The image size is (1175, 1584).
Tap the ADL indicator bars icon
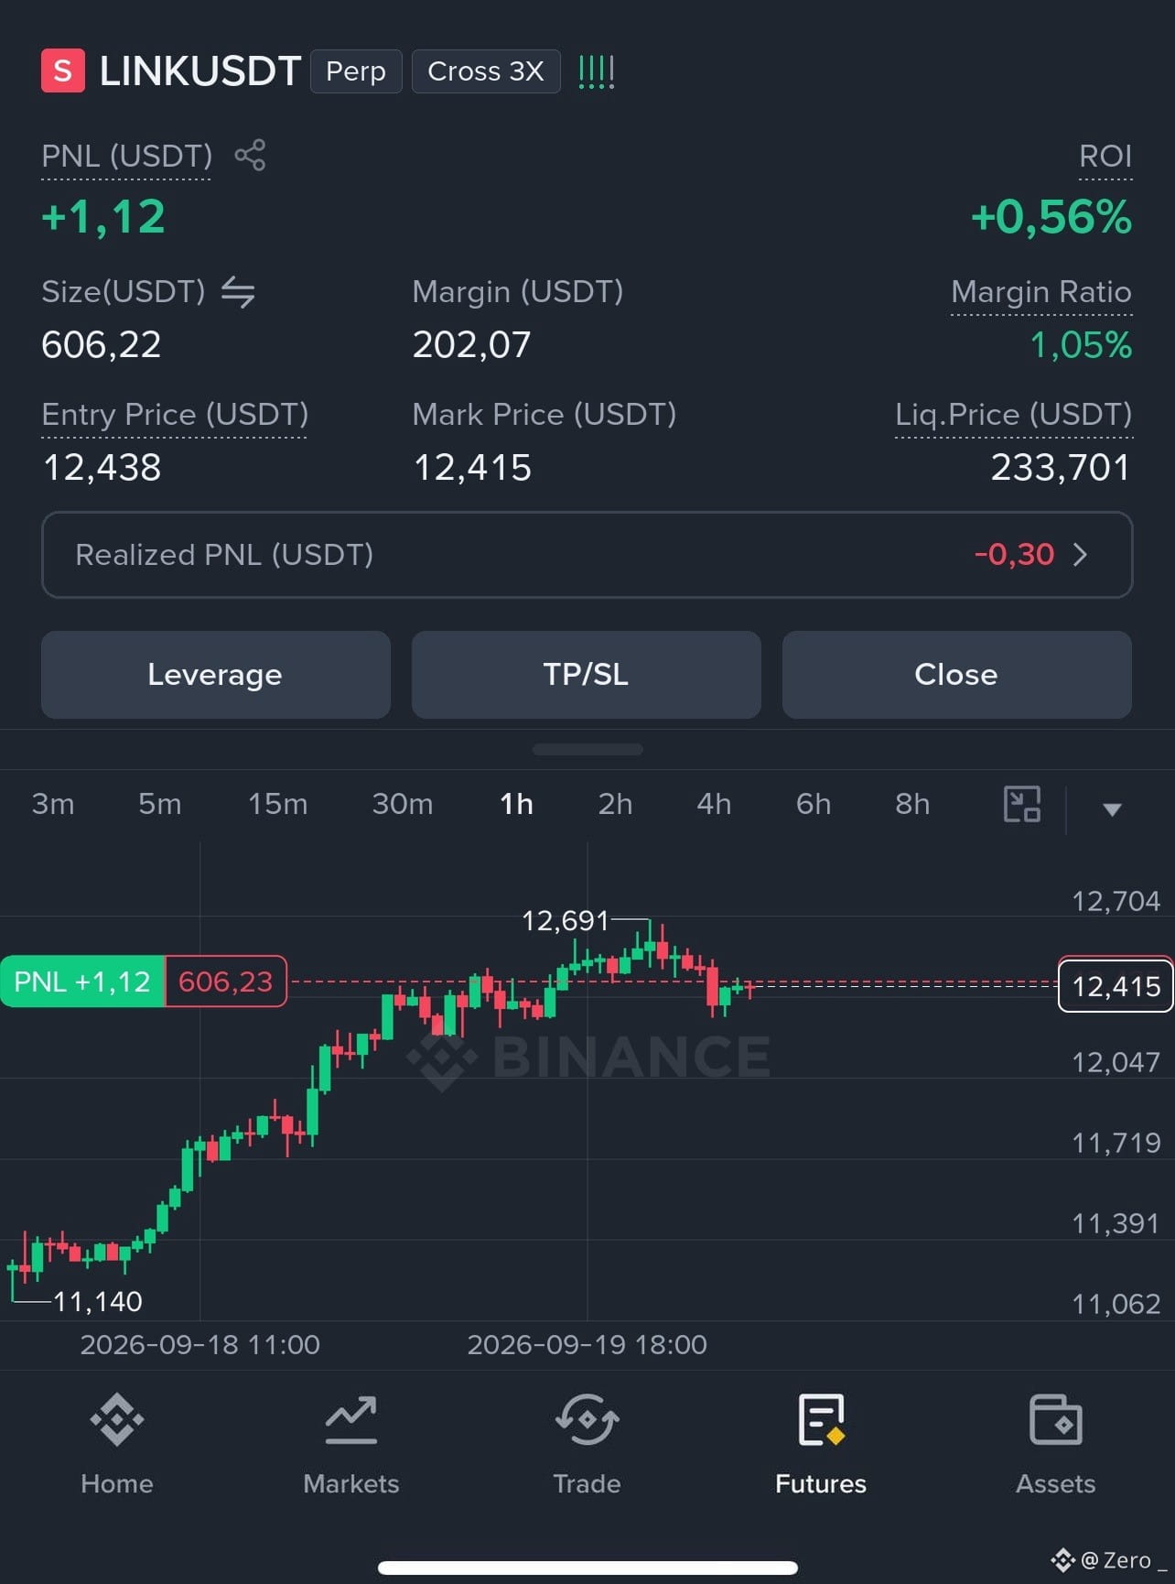click(x=597, y=71)
